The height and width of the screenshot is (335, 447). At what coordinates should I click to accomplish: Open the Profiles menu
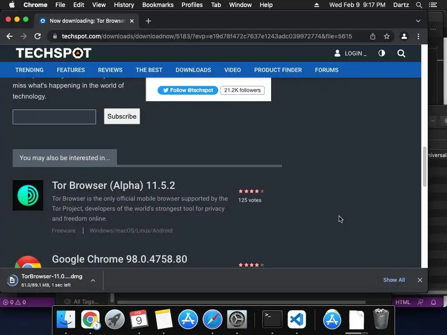[192, 5]
